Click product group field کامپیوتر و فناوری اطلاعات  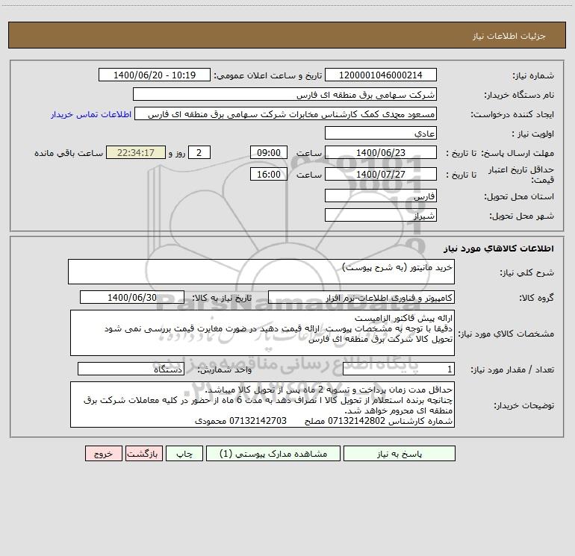coord(361,297)
